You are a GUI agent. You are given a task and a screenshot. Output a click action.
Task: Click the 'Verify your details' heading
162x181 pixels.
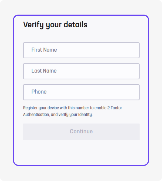[x=55, y=25]
